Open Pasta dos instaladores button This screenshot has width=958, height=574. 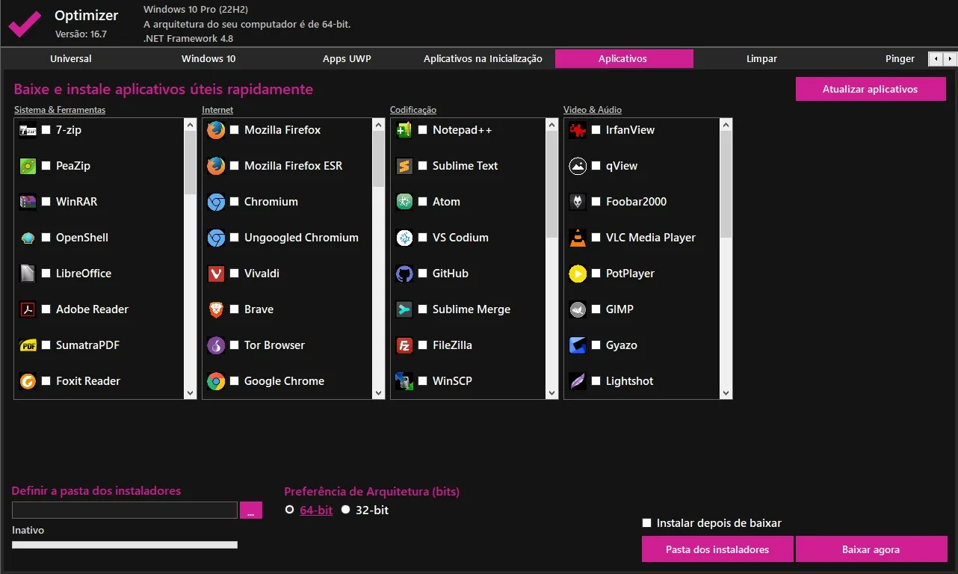717,549
